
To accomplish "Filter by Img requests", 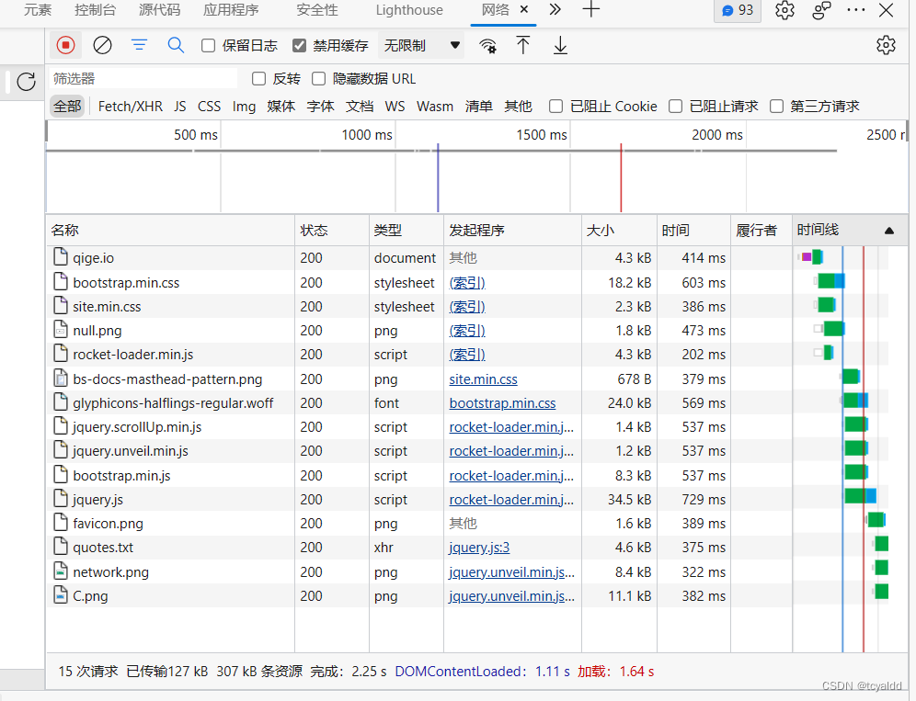I will [244, 107].
